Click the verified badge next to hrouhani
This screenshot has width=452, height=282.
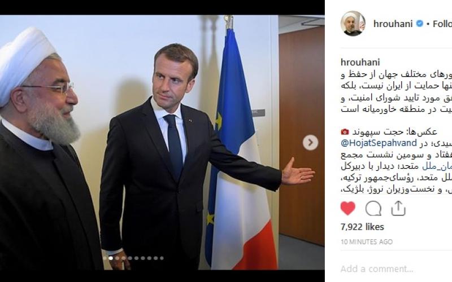coord(420,24)
